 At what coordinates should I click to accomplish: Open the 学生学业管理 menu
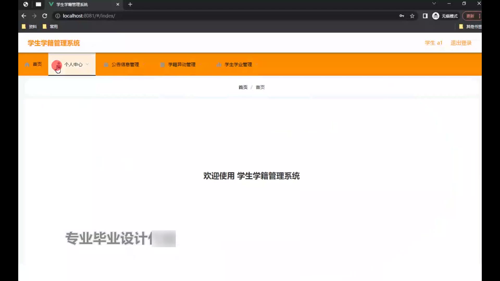point(238,65)
